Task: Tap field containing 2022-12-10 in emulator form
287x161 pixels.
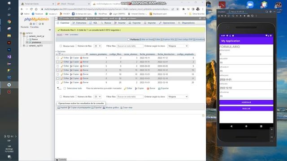Action: click(x=246, y=88)
